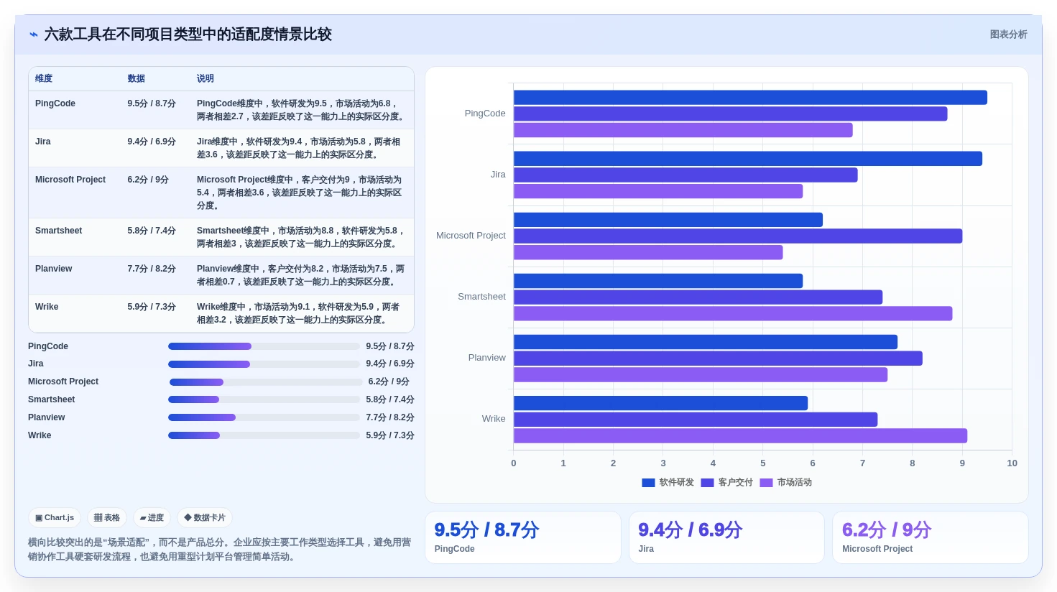Select the Planview table row name
Viewport: 1057px width, 592px height.
54,269
